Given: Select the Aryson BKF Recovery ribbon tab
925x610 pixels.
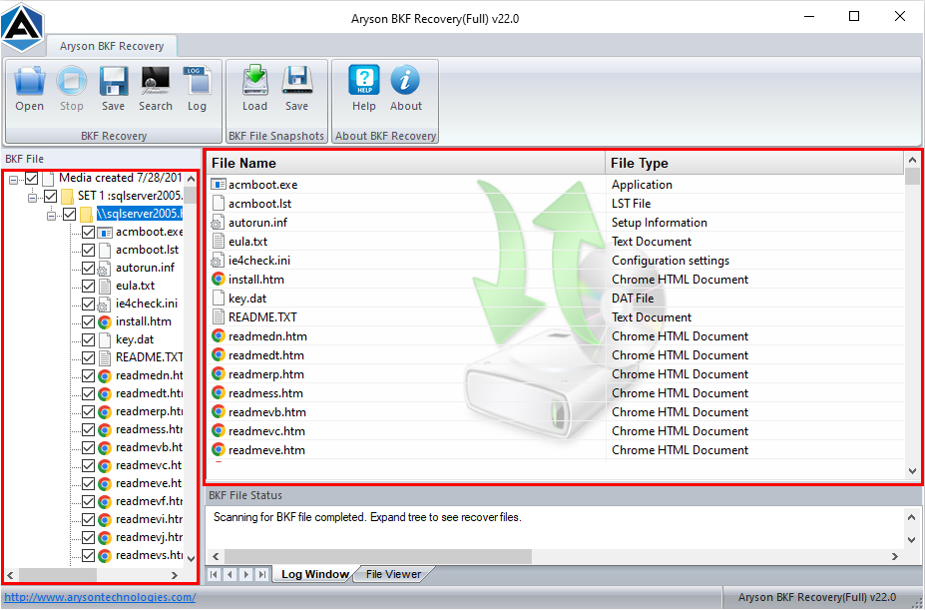Looking at the screenshot, I should click(112, 46).
